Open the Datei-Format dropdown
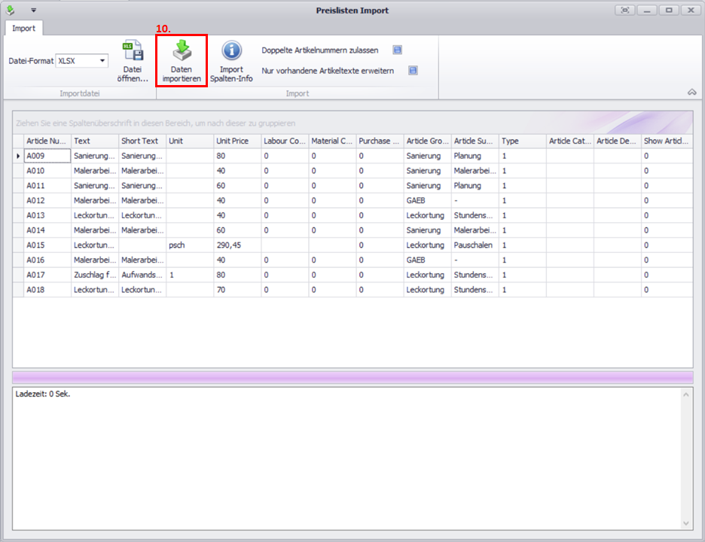Screen dimensions: 705x542 (102, 60)
